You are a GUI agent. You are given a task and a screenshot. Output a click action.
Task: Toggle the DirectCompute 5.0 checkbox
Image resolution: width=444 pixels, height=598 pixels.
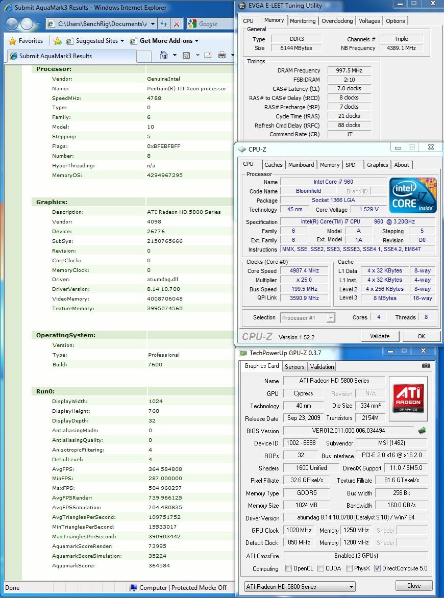point(377,568)
